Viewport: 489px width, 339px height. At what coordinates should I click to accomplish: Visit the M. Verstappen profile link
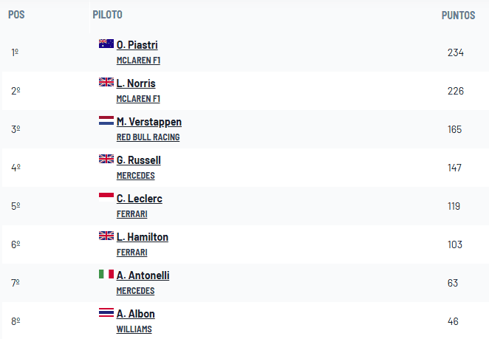[x=148, y=122]
